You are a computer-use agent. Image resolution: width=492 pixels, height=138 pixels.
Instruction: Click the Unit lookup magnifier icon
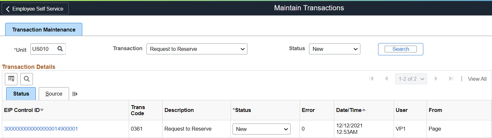(60, 49)
